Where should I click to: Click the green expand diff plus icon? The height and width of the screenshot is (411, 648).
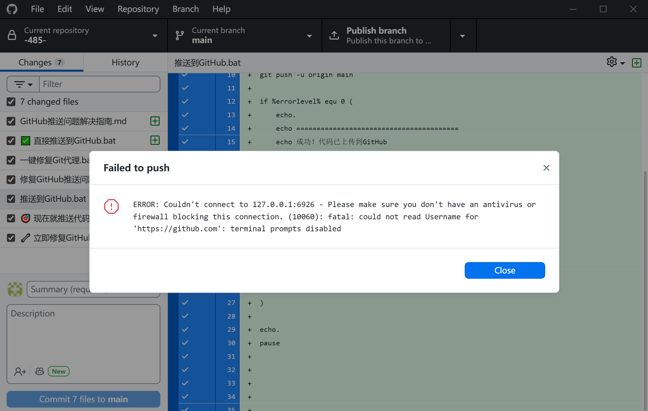pos(637,63)
